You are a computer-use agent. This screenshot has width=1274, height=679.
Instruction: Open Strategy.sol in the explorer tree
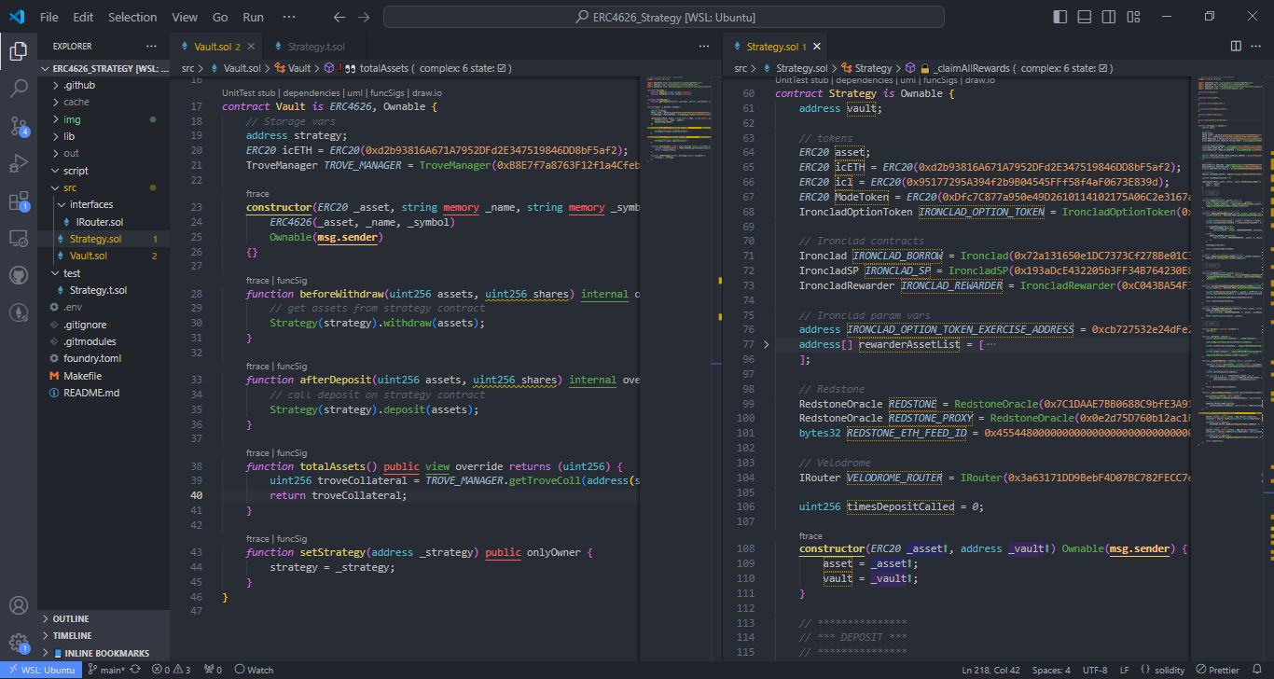104,239
